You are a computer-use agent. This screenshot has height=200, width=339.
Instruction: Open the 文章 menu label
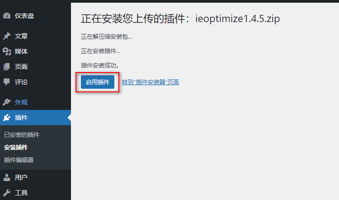point(21,36)
